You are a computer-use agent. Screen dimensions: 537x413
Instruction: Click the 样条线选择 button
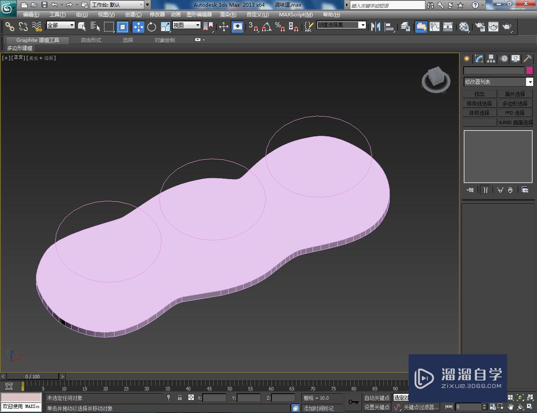pyautogui.click(x=480, y=104)
